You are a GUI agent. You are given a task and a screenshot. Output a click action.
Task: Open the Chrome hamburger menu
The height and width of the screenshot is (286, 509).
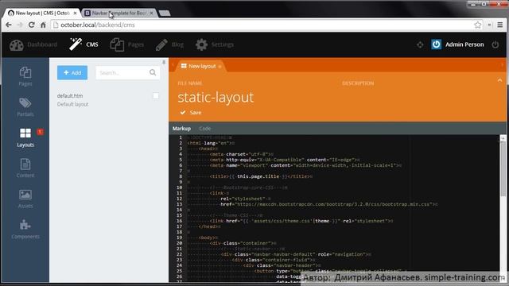tap(500, 25)
